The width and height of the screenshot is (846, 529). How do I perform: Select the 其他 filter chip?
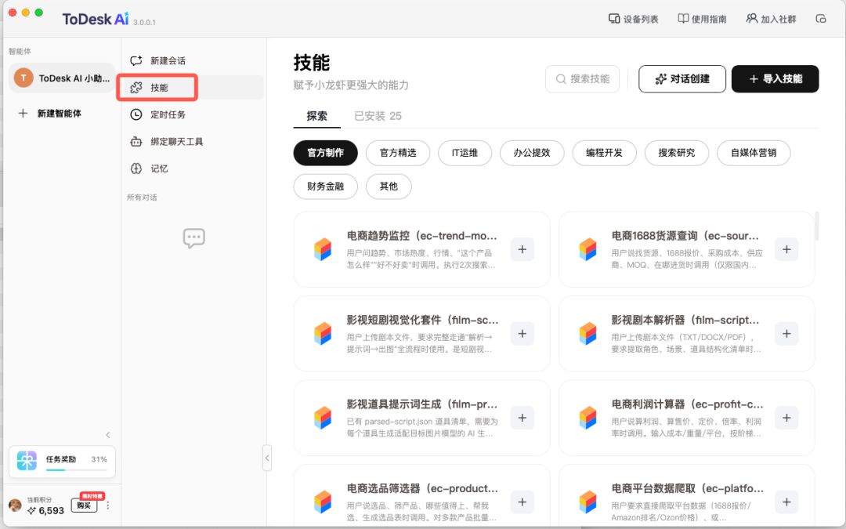[389, 187]
